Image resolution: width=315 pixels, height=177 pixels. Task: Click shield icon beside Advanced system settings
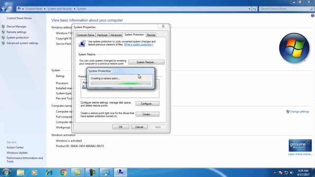3,43
